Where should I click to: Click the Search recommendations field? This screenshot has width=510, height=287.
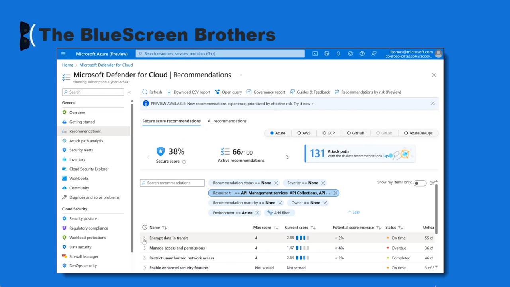pyautogui.click(x=172, y=183)
